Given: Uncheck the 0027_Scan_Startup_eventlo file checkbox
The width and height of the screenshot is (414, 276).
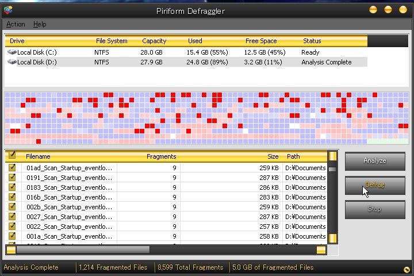Looking at the screenshot, I should pos(12,216).
